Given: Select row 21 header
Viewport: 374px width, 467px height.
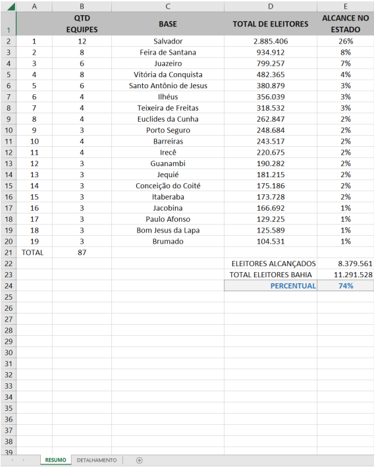Looking at the screenshot, I should pos(9,252).
